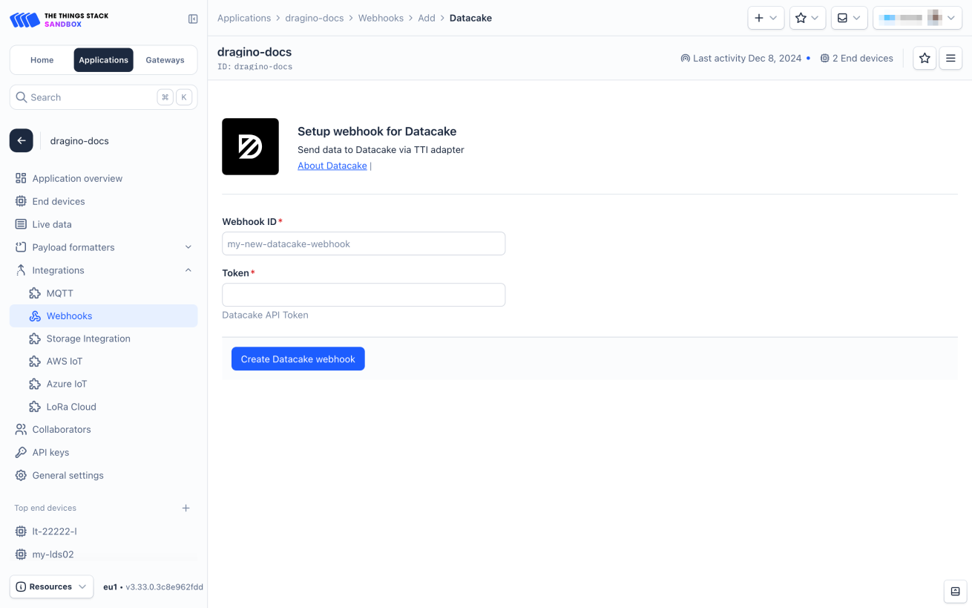This screenshot has height=608, width=972.
Task: Click the Datacake logo image
Action: click(250, 146)
